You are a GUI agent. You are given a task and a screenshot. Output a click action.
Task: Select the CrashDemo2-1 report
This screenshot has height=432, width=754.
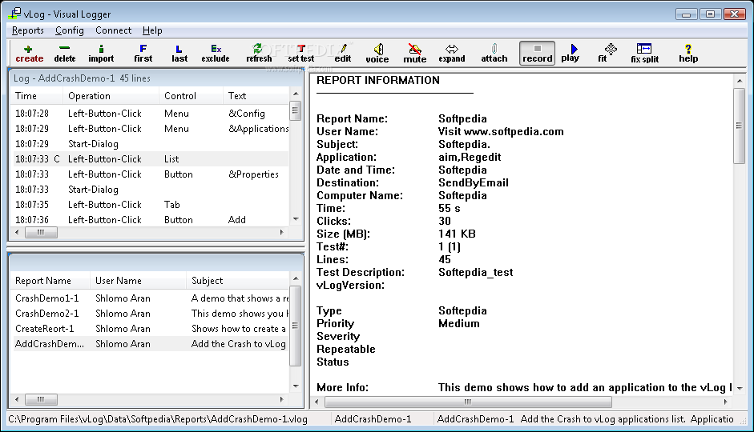[151, 314]
